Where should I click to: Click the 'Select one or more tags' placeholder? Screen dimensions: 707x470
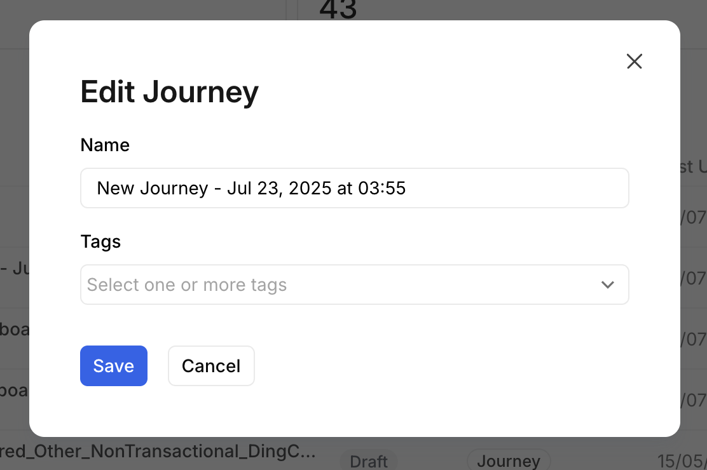pyautogui.click(x=187, y=285)
